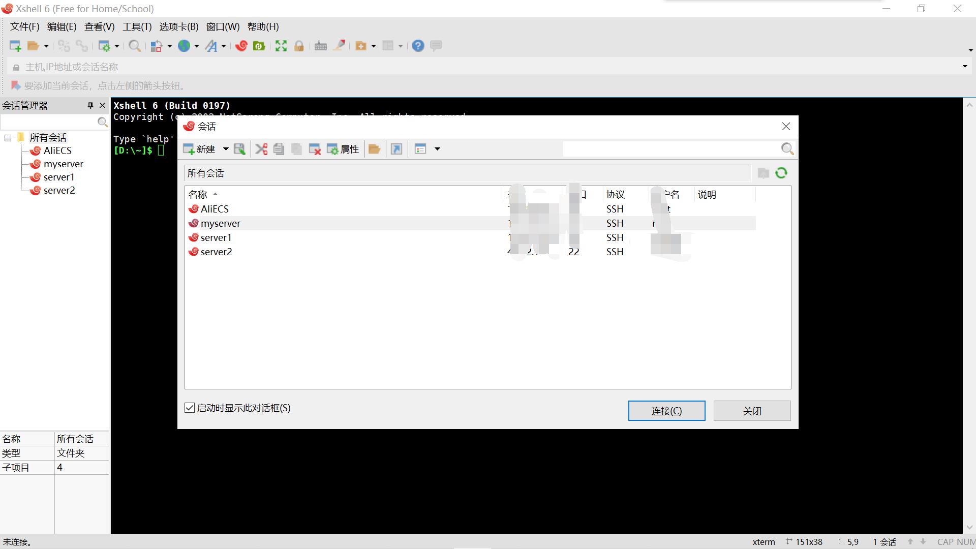976x549 pixels.
Task: Open the 编辑(E) menu
Action: tap(62, 26)
